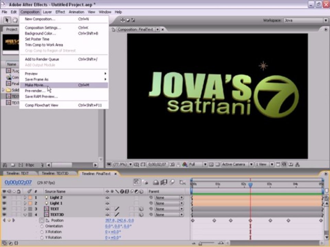Image resolution: width=330 pixels, height=247 pixels.
Task: Click the RGB channel icon in viewer
Action: pyautogui.click(x=185, y=164)
